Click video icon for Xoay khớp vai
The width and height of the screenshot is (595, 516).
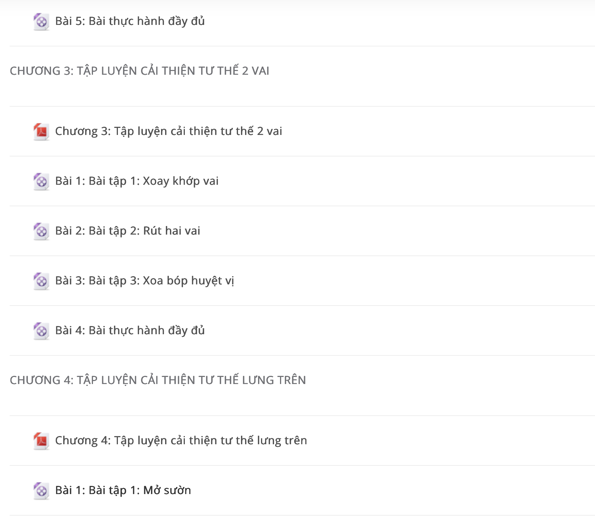[41, 181]
